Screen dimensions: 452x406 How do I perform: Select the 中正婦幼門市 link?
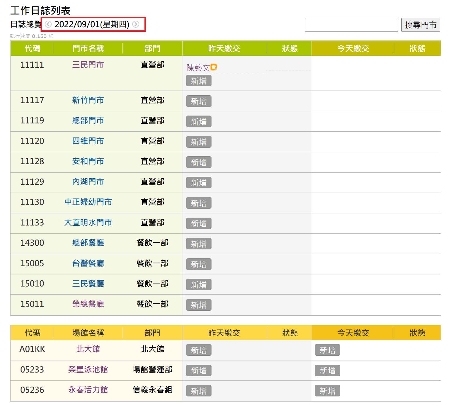point(88,202)
